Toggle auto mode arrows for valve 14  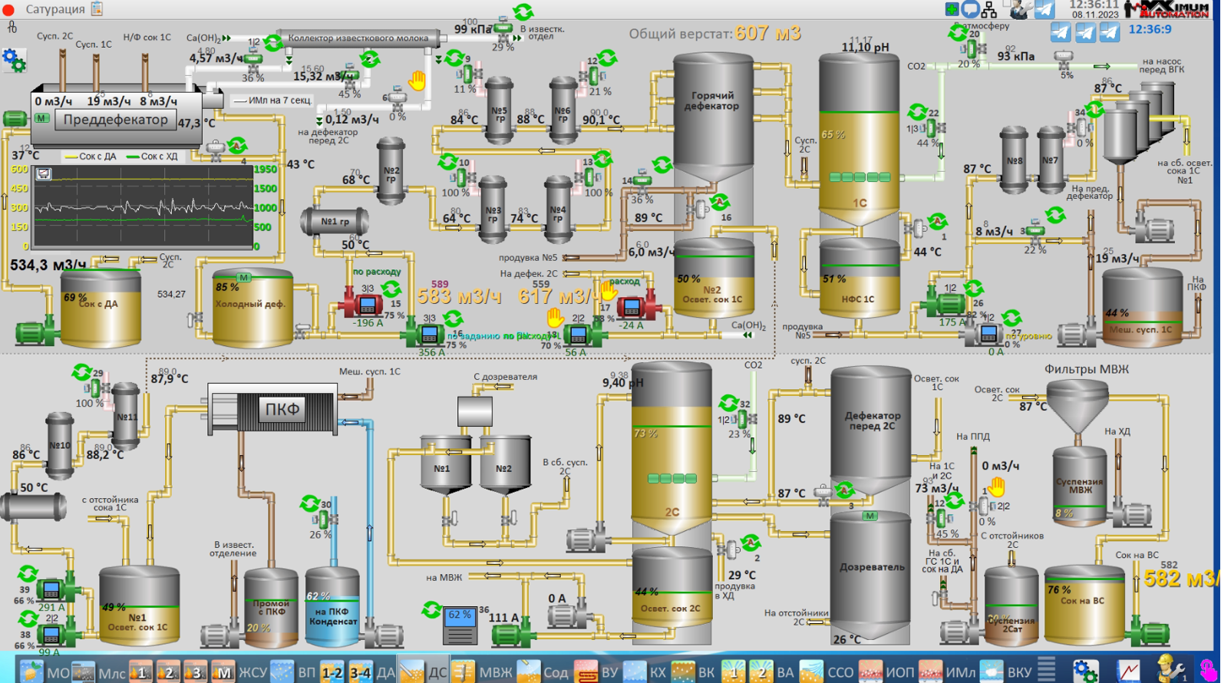coord(662,165)
